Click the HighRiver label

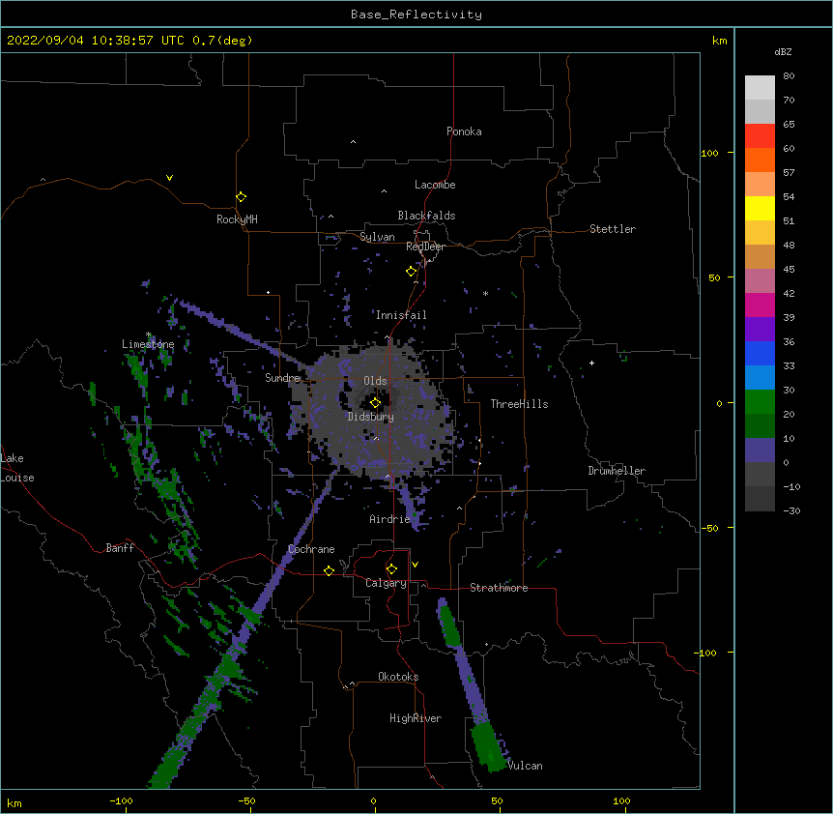tap(416, 718)
